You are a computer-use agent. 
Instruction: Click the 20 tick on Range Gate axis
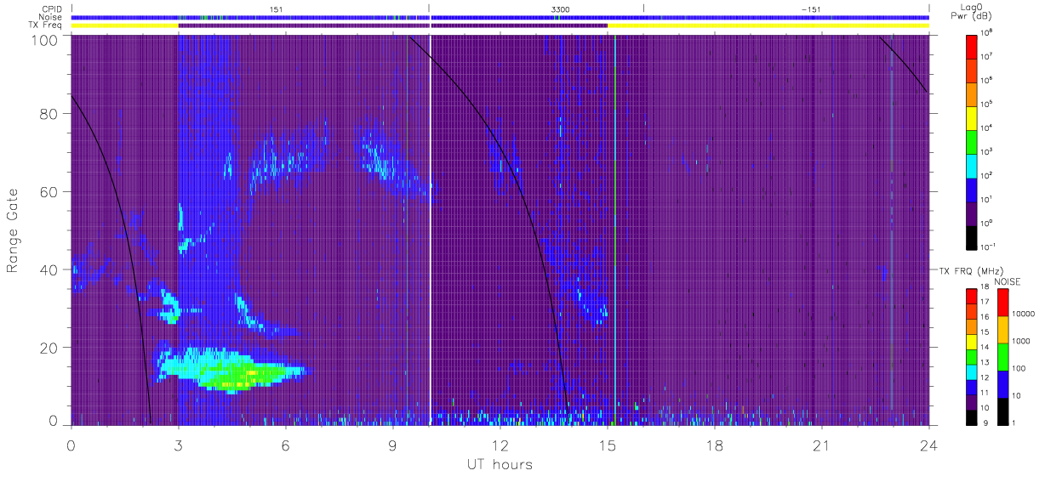[x=50, y=348]
